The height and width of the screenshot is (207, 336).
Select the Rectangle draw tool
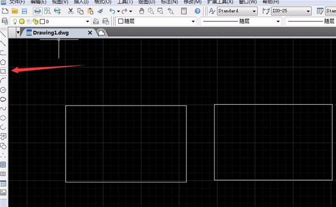(3, 71)
